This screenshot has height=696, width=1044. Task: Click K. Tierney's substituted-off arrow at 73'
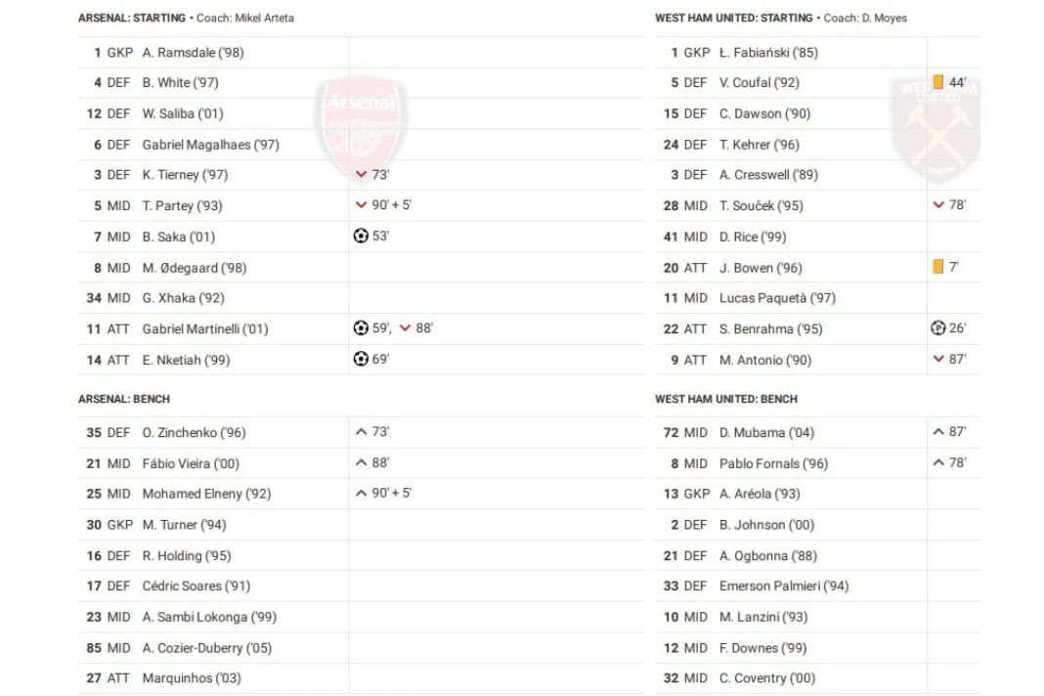click(362, 175)
